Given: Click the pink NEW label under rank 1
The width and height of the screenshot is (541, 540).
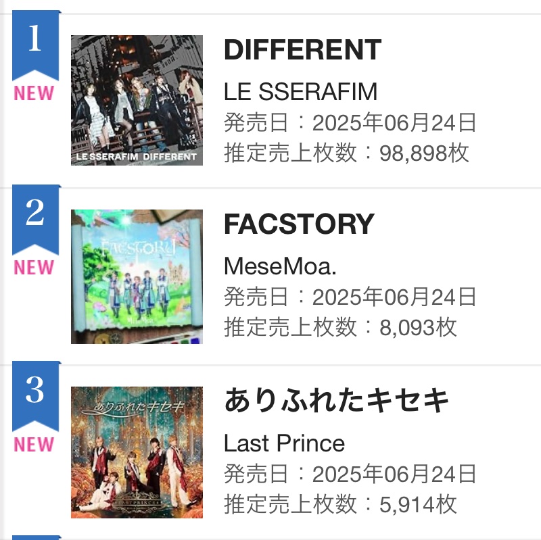Looking at the screenshot, I should 34,93.
